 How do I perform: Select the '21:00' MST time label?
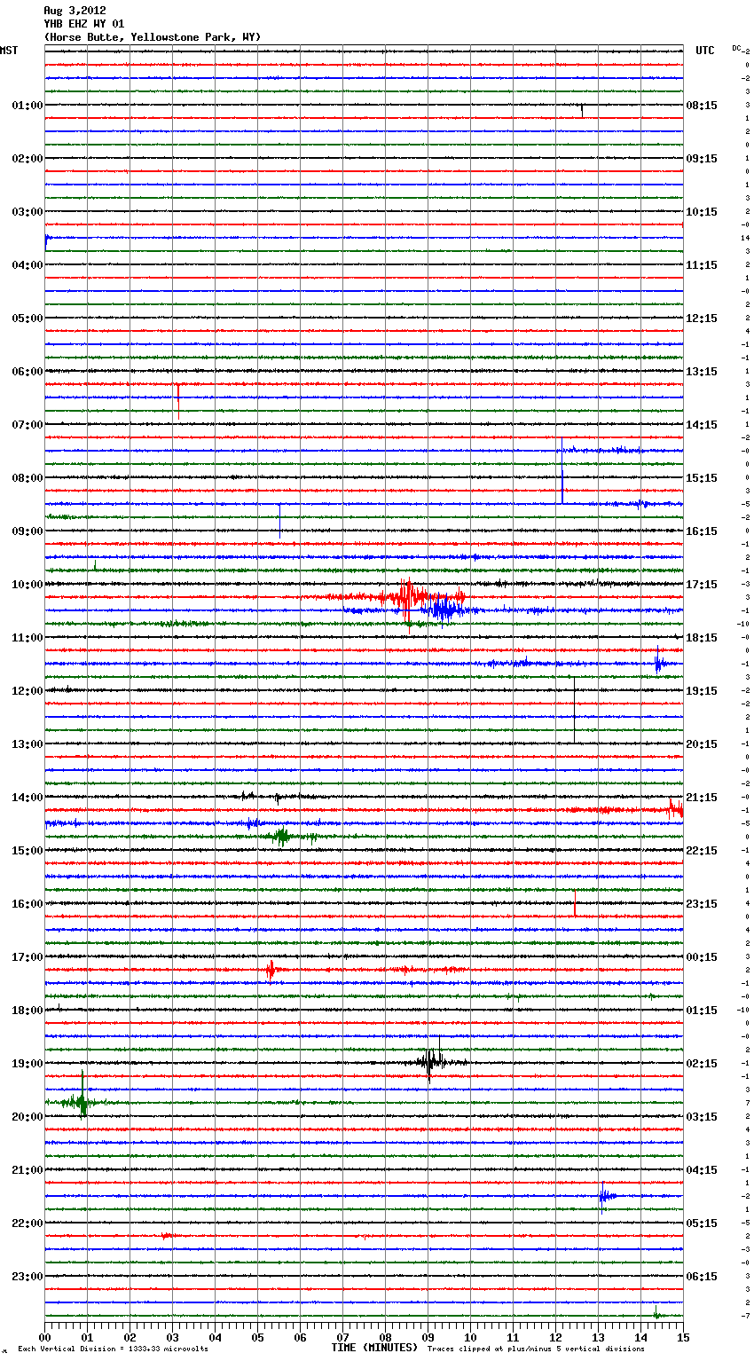pos(27,1170)
